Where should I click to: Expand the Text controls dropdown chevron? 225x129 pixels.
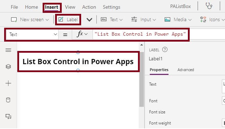point(121,20)
